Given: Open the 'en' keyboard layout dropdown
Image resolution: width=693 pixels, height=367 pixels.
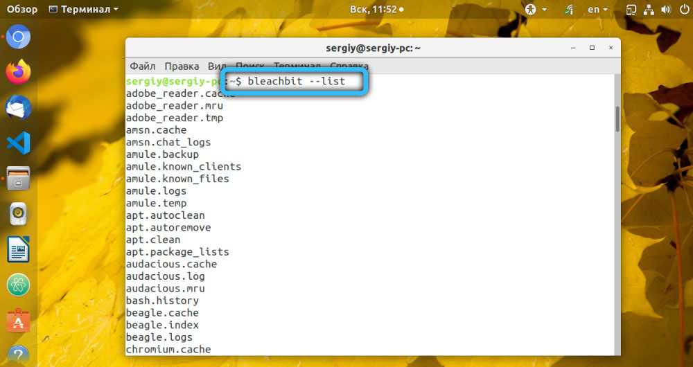Looking at the screenshot, I should [597, 10].
